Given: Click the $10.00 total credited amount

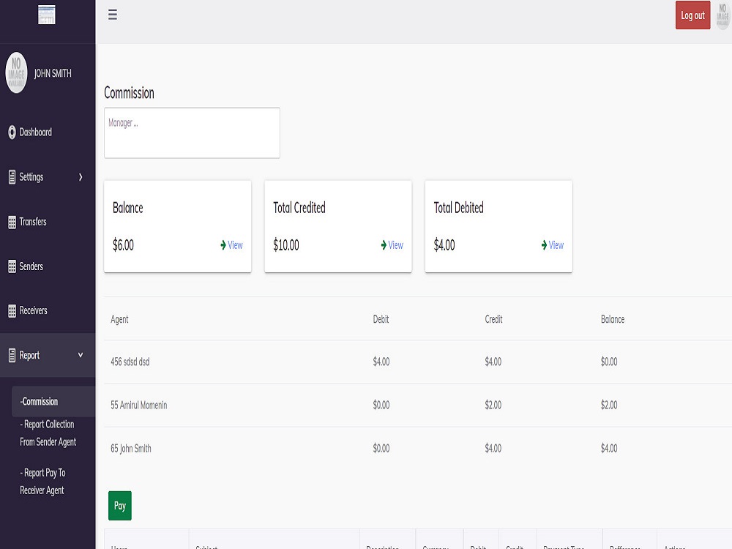Looking at the screenshot, I should (x=286, y=245).
